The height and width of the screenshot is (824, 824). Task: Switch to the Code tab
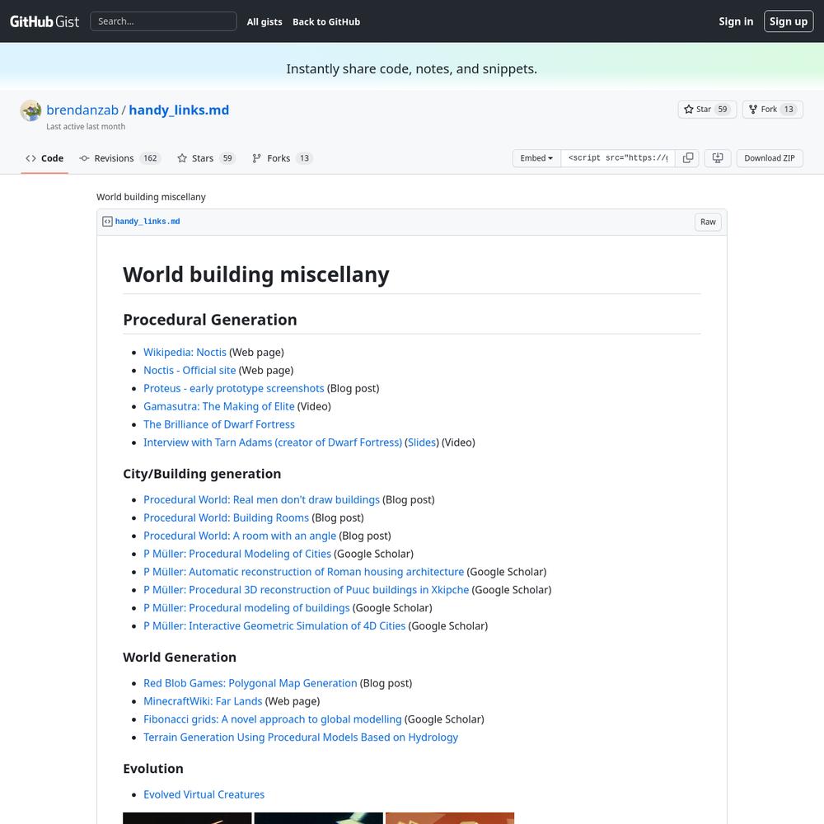pyautogui.click(x=44, y=158)
